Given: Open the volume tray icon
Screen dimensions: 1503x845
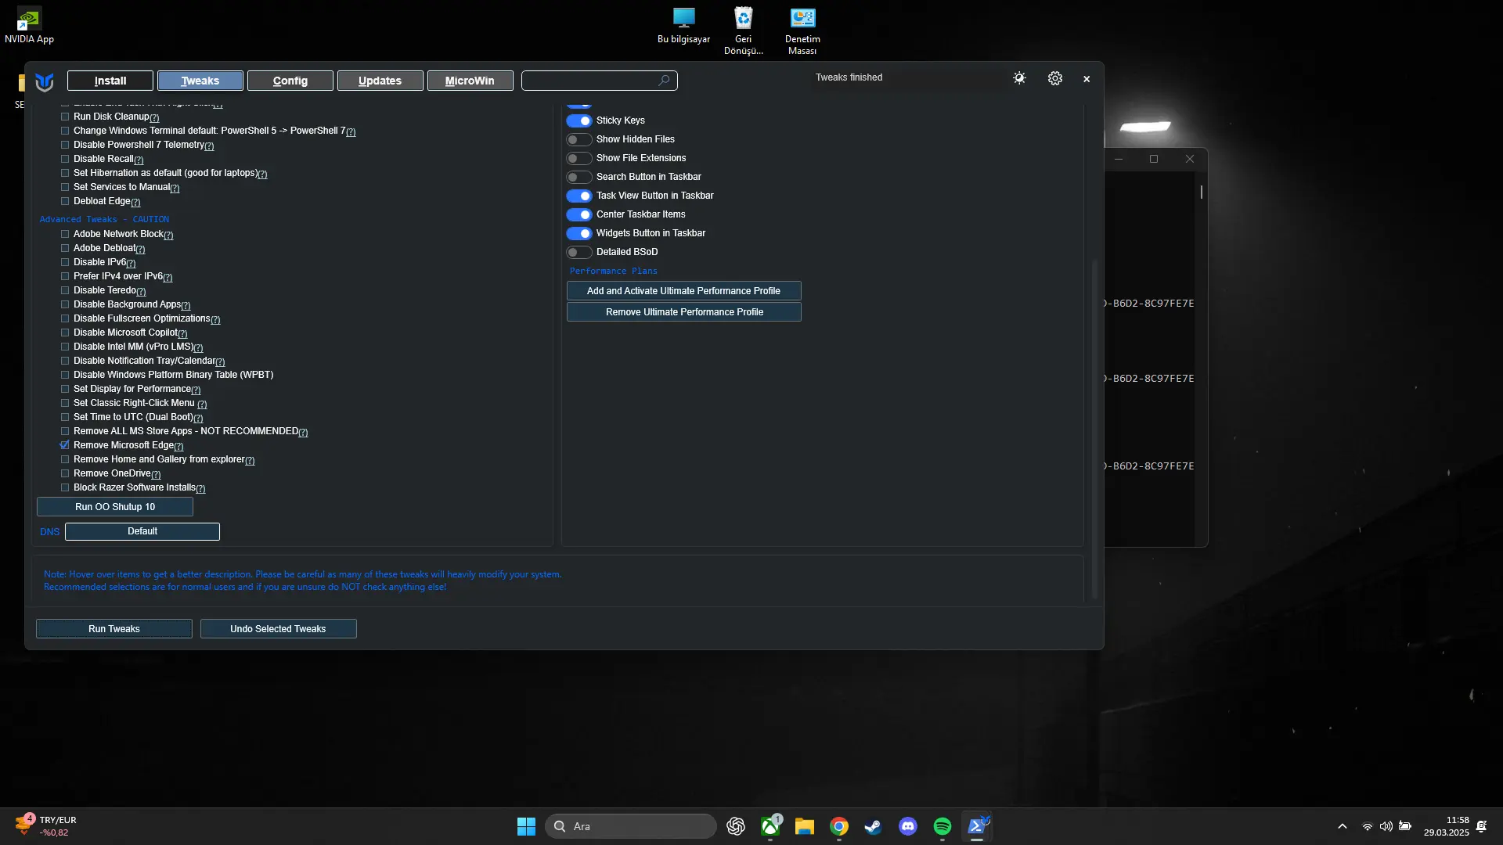Looking at the screenshot, I should pos(1386,826).
